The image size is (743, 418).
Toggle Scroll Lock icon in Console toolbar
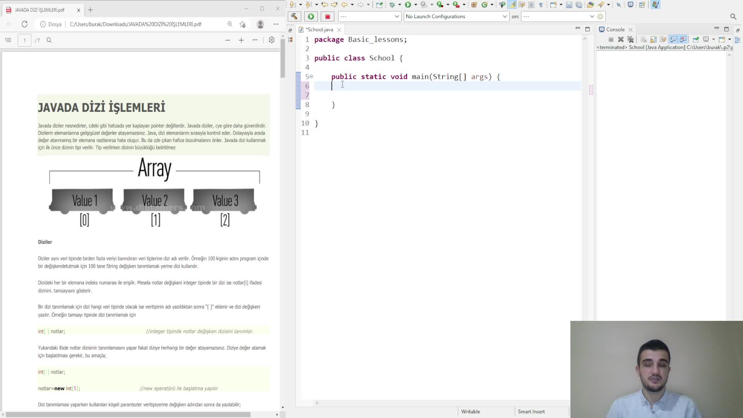coord(653,39)
